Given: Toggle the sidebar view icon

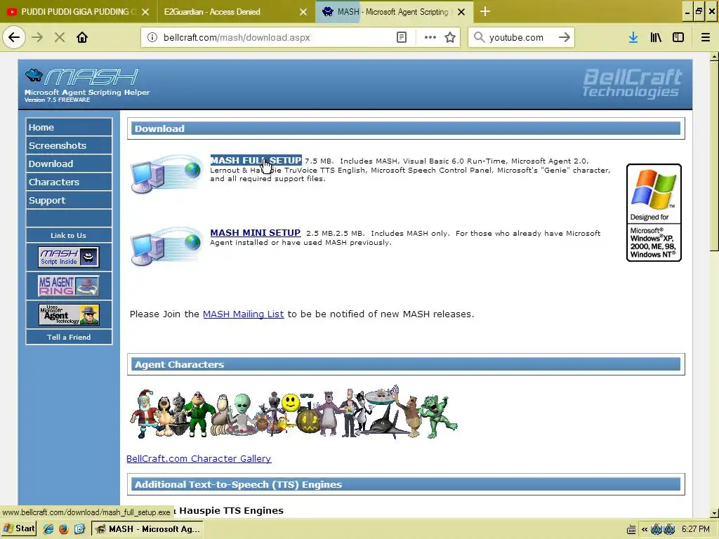Looking at the screenshot, I should (678, 37).
